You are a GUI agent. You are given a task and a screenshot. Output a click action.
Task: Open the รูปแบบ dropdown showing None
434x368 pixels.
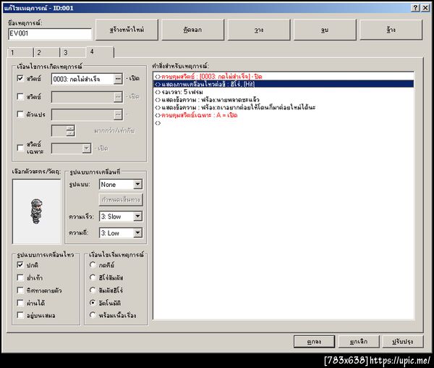tap(121, 184)
